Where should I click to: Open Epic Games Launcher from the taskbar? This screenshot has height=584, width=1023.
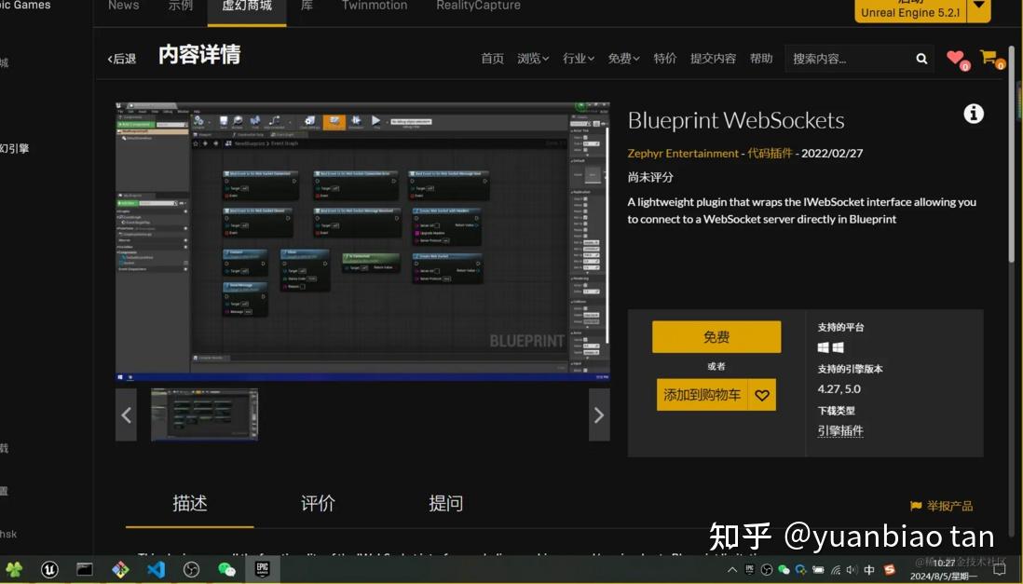pyautogui.click(x=262, y=569)
